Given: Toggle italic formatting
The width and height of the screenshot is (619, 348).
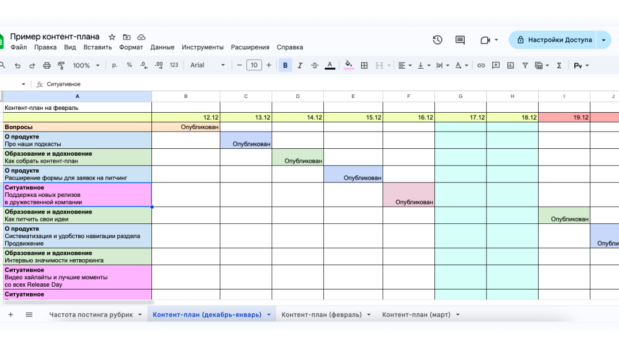Looking at the screenshot, I should (x=300, y=65).
